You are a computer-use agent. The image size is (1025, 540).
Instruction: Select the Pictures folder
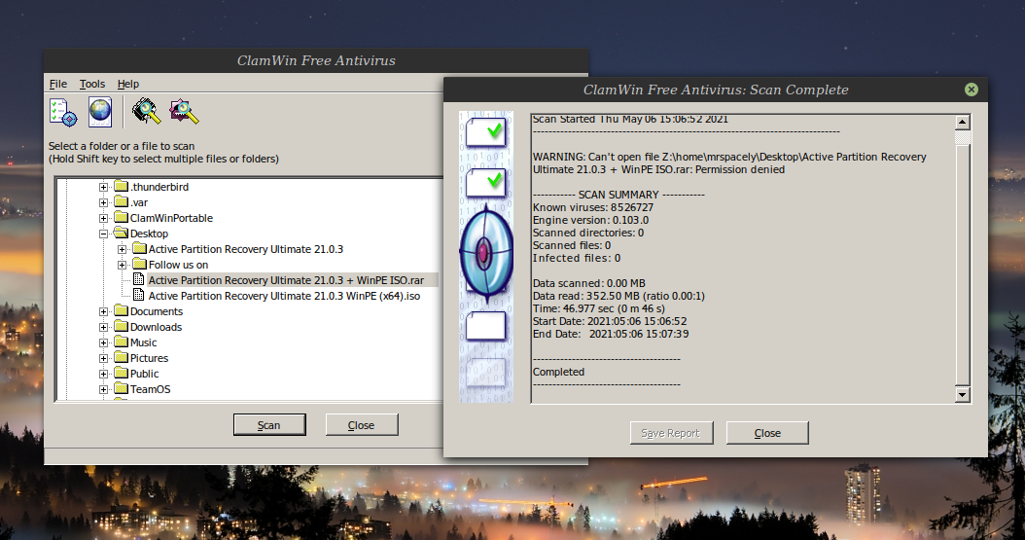(149, 358)
